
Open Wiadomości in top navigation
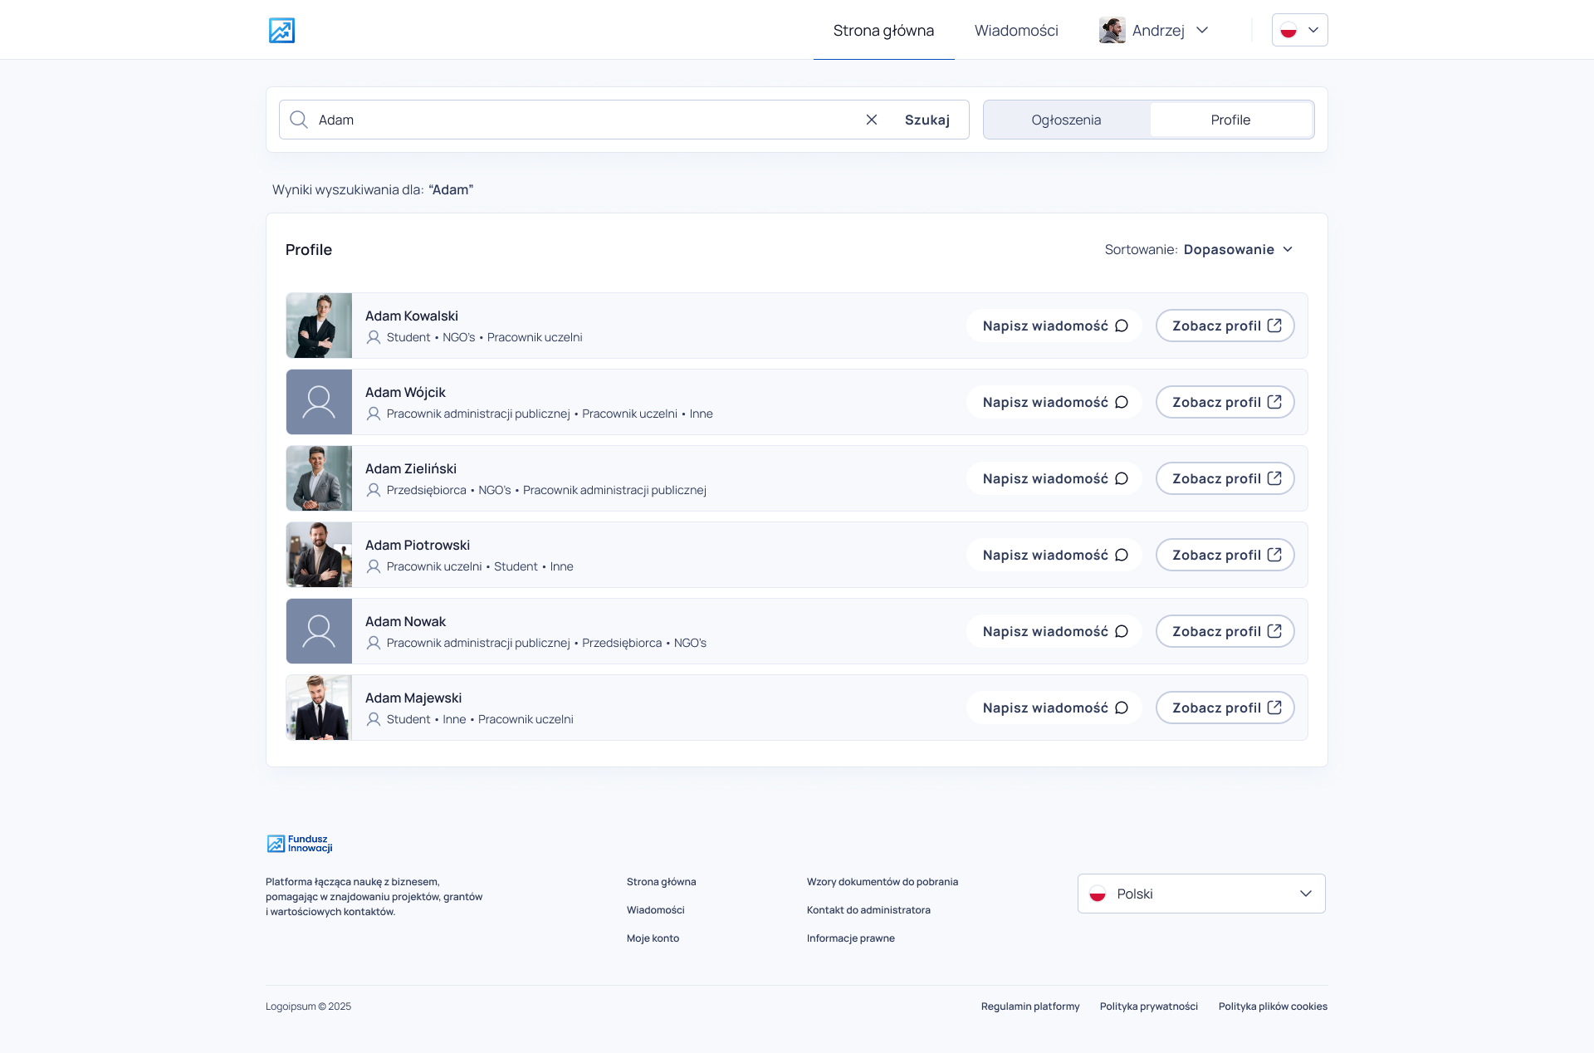coord(1016,30)
